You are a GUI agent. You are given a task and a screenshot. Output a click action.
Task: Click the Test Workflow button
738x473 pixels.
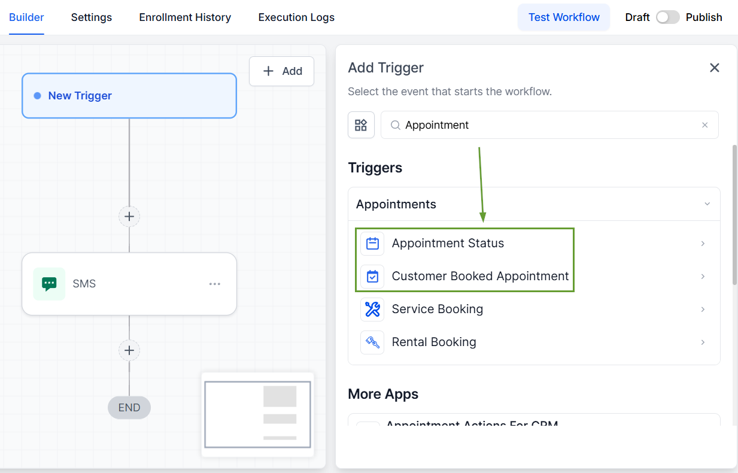coord(564,17)
